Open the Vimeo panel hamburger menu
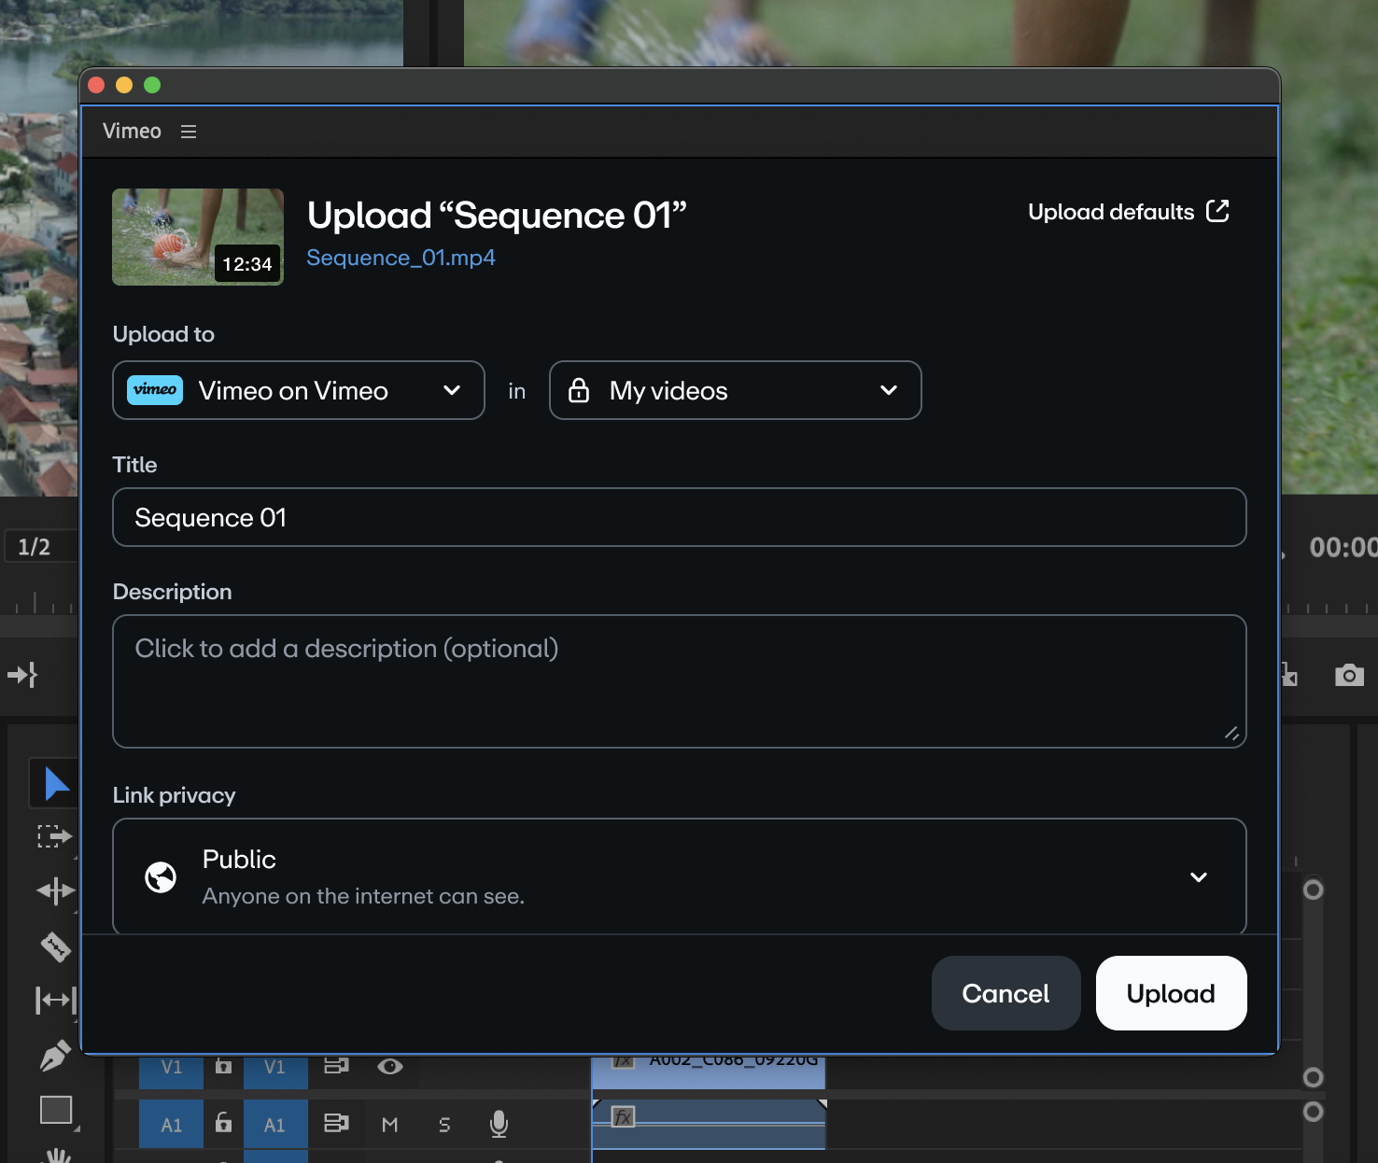 click(189, 132)
